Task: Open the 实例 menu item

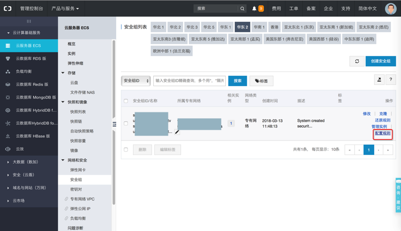Action: coord(72,54)
